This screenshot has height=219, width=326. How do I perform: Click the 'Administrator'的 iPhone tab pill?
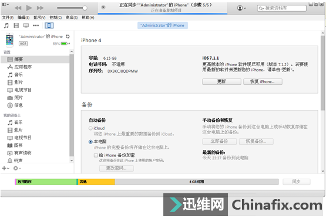point(162,25)
